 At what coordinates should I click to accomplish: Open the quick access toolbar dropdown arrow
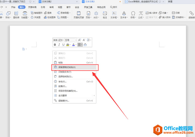click(6, 7)
